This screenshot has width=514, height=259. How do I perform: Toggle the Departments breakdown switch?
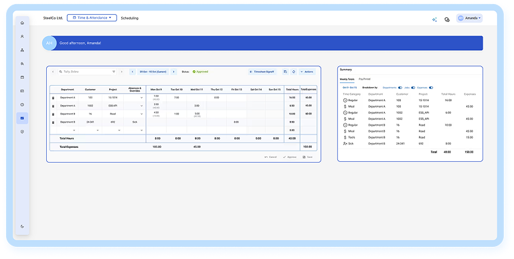(400, 88)
